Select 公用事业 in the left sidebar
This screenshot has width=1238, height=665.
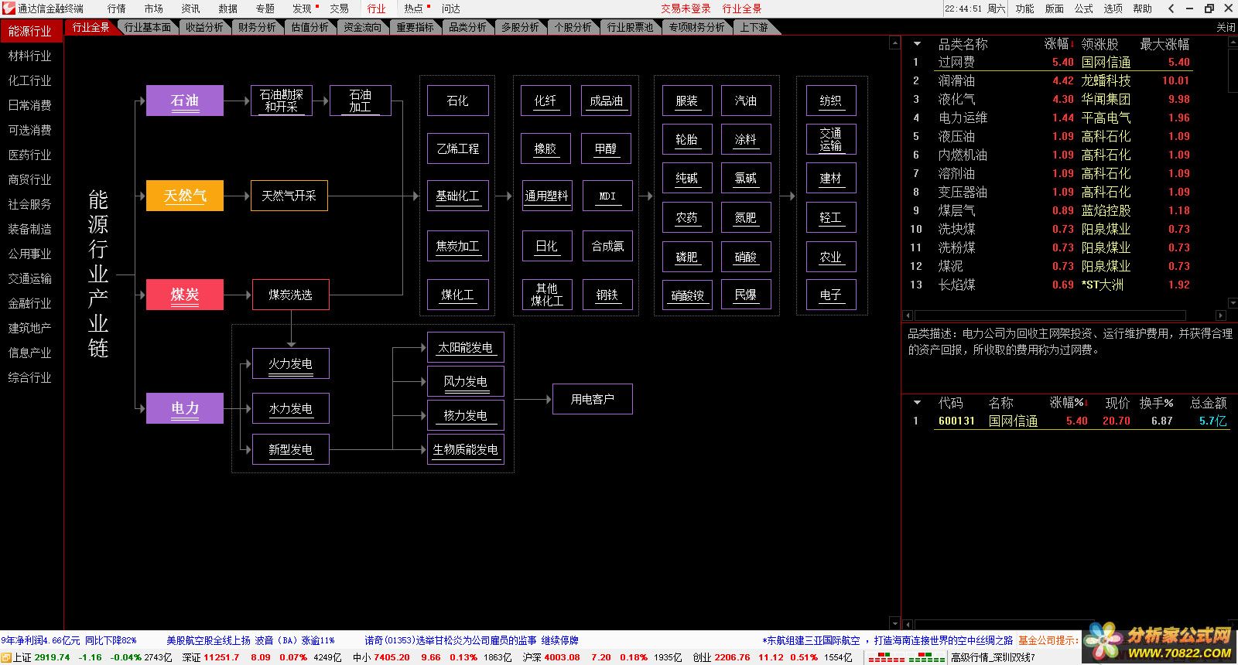click(x=30, y=254)
